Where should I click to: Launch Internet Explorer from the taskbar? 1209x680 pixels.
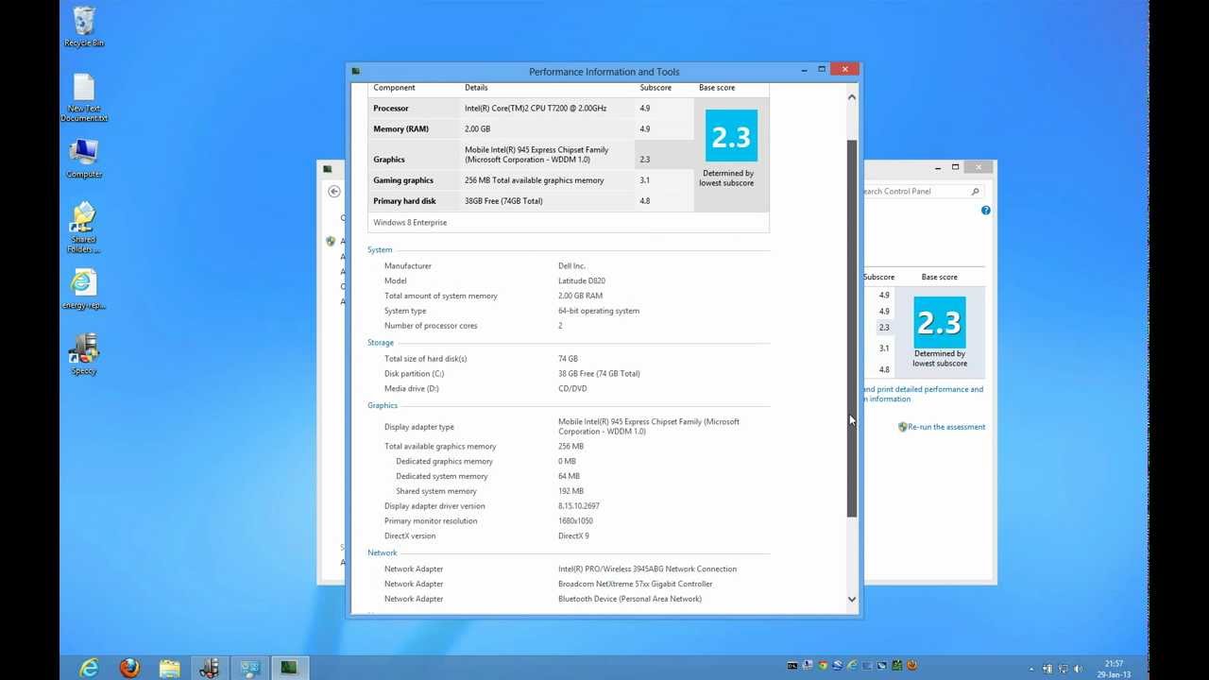(89, 668)
